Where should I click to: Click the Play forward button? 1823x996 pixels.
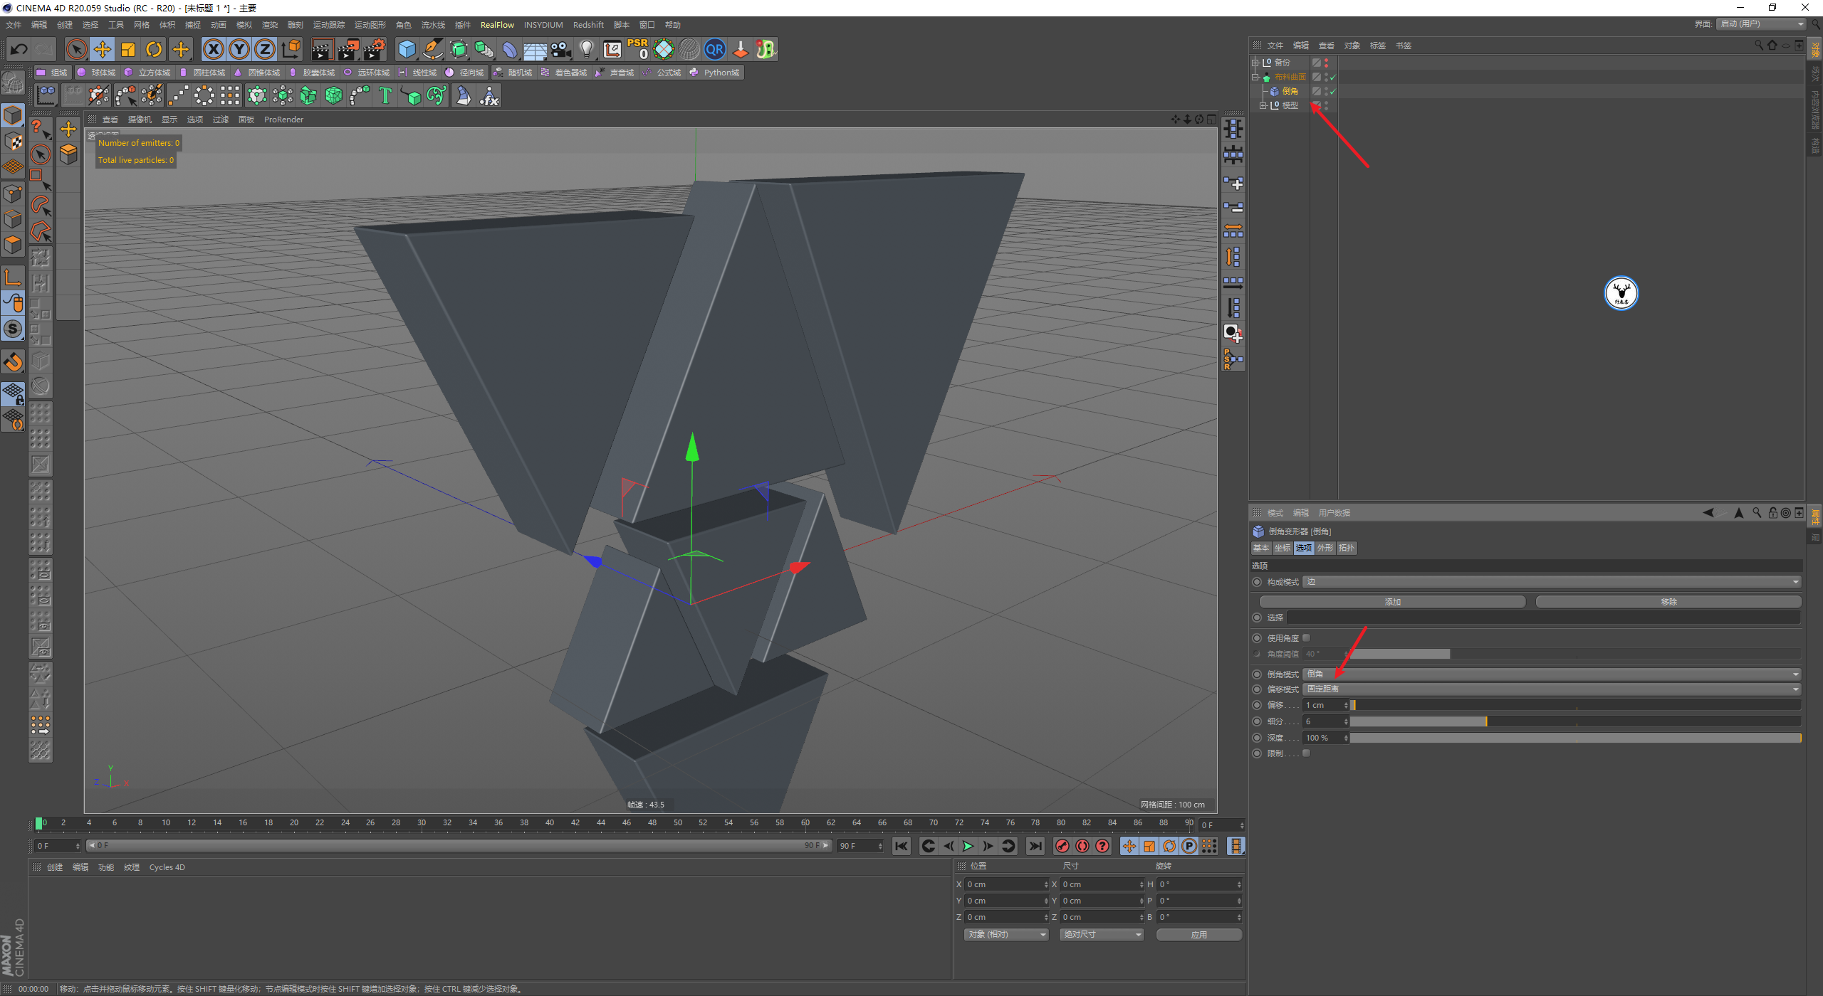(x=968, y=846)
